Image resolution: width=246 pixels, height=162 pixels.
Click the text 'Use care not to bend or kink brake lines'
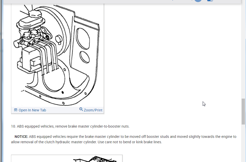pos(130,142)
